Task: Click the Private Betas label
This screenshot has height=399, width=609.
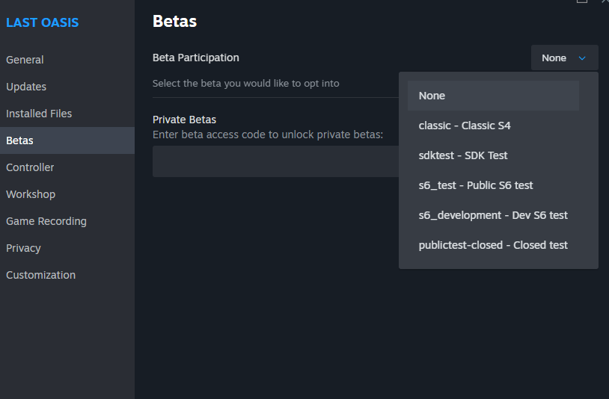Action: pyautogui.click(x=184, y=120)
